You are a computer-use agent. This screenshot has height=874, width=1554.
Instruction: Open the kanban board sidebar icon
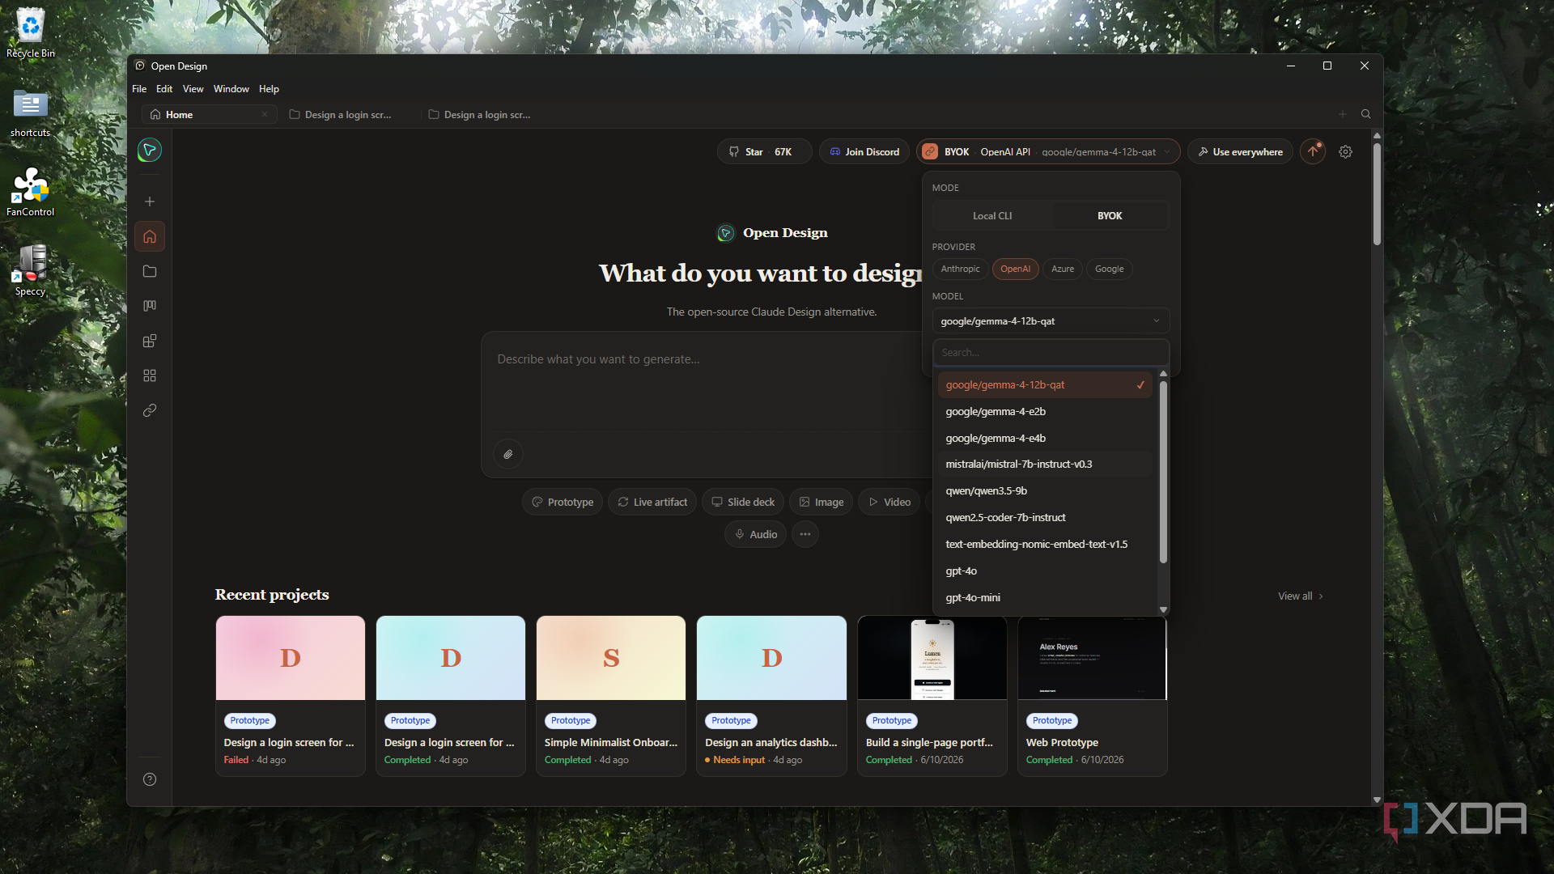click(x=150, y=306)
